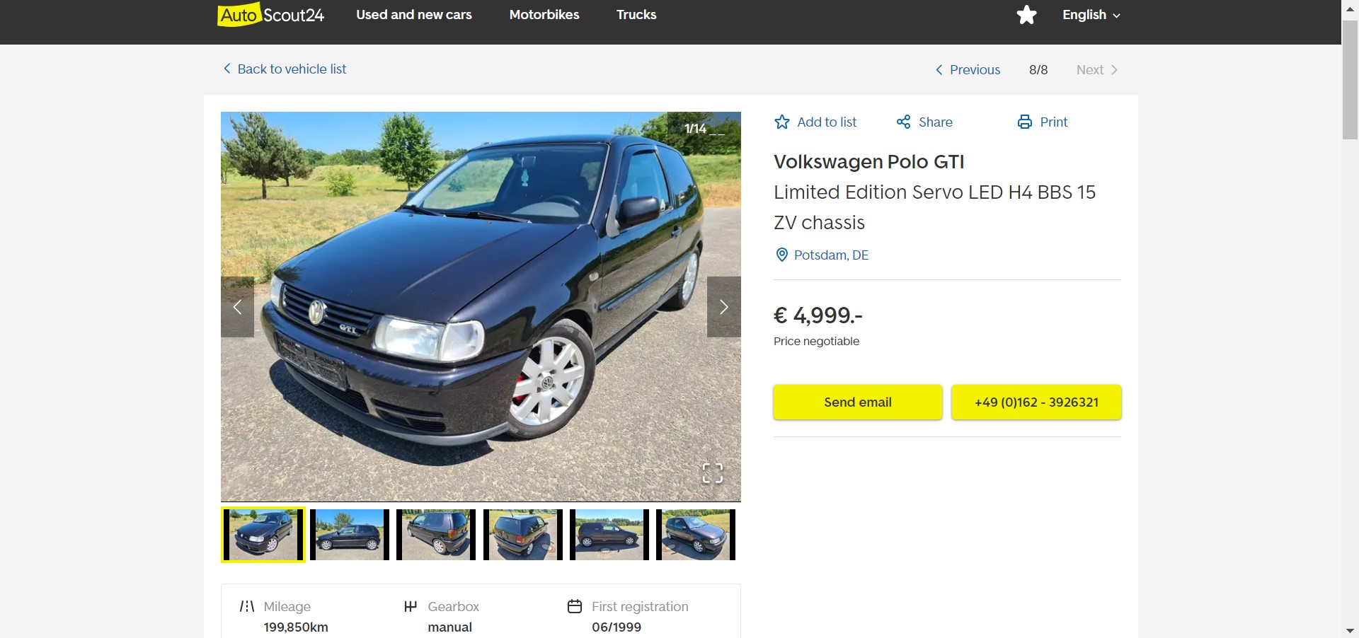The height and width of the screenshot is (638, 1359).
Task: Click the AutoScout24 logo
Action: click(270, 15)
